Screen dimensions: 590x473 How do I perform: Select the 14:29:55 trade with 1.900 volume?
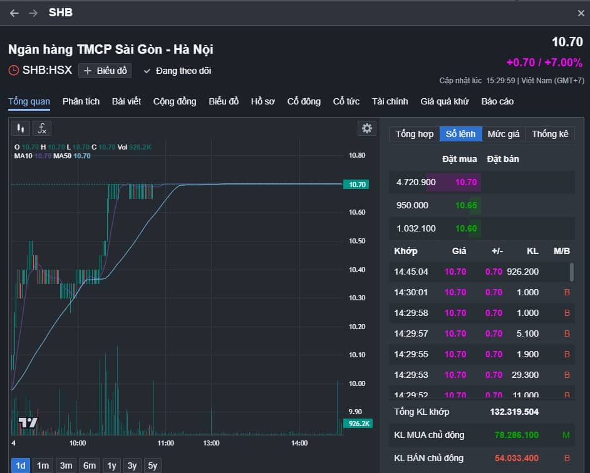coord(482,354)
